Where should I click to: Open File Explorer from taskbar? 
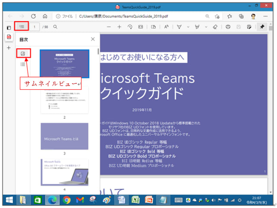(x=23, y=200)
